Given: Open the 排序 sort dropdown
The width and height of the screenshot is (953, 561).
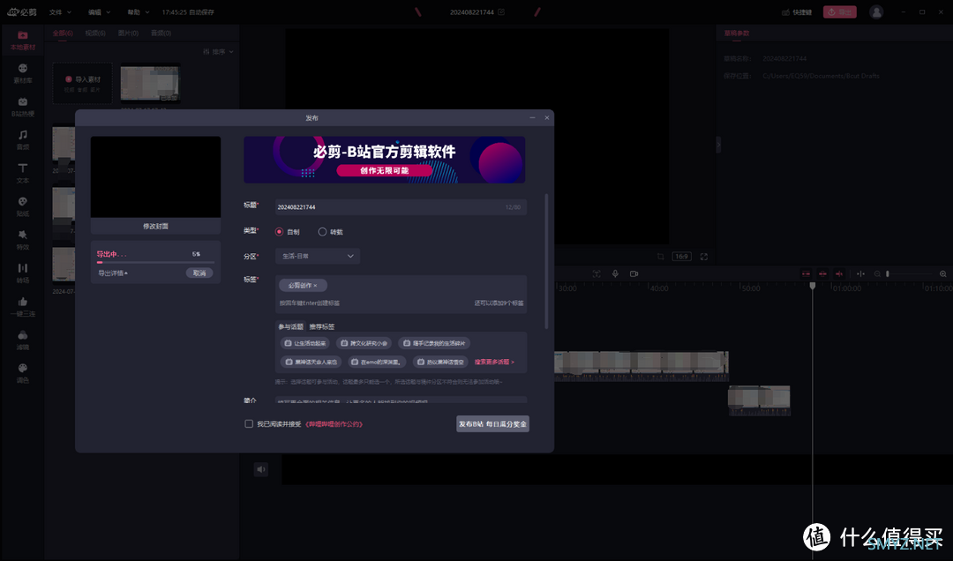Looking at the screenshot, I should click(218, 52).
